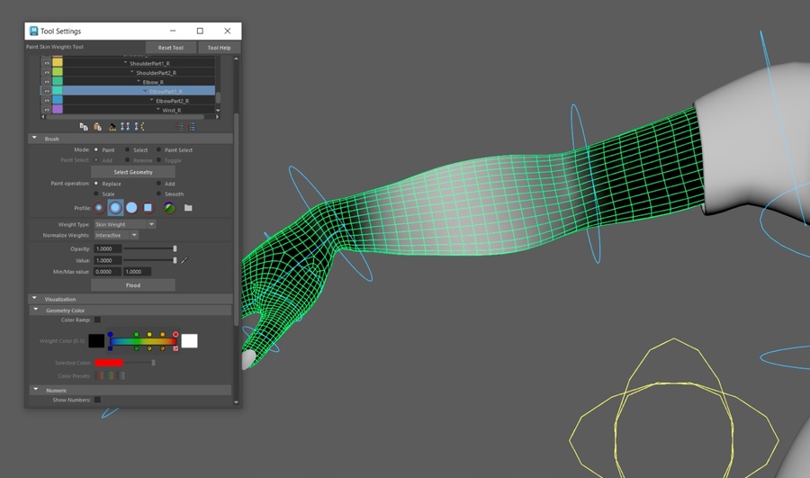810x478 pixels.
Task: Collapse the Brush section
Action: pyautogui.click(x=34, y=139)
